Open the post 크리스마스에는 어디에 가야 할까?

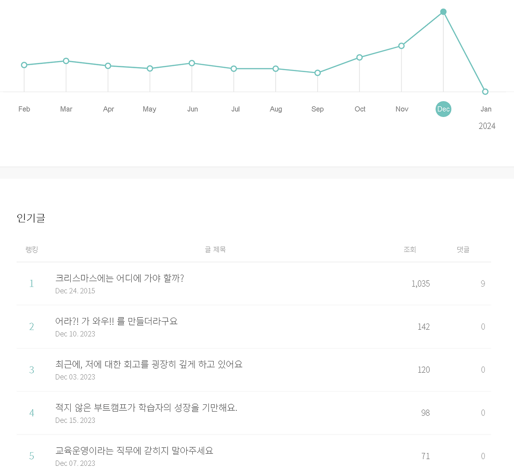pos(120,278)
